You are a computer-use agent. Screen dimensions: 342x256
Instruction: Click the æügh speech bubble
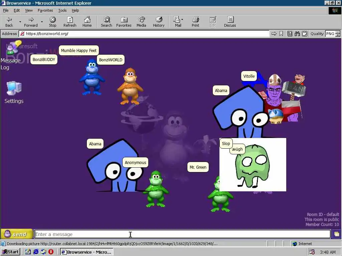(x=237, y=149)
